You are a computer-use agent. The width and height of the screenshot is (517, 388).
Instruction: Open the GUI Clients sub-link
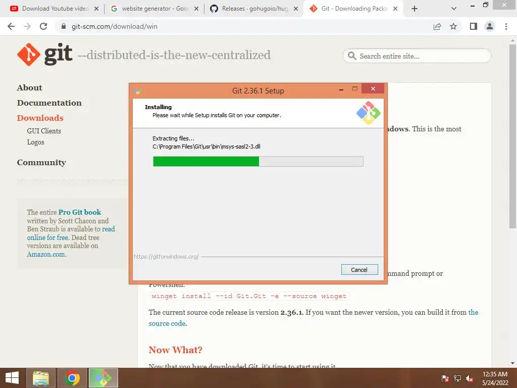click(x=44, y=131)
